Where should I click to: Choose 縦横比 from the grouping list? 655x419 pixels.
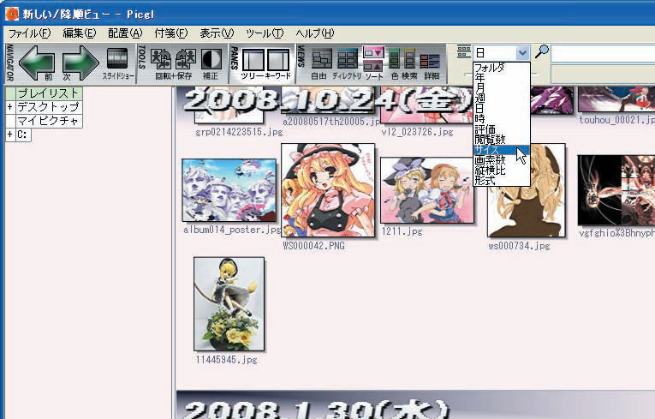(501, 171)
